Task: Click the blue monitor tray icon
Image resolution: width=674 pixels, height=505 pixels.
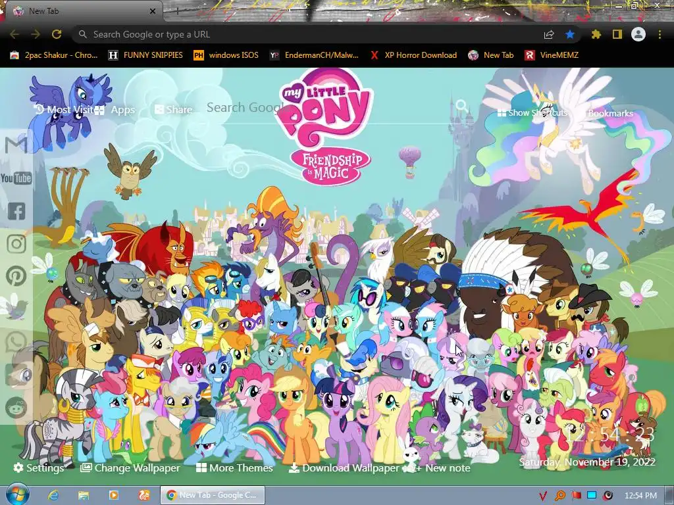Action: coord(592,495)
